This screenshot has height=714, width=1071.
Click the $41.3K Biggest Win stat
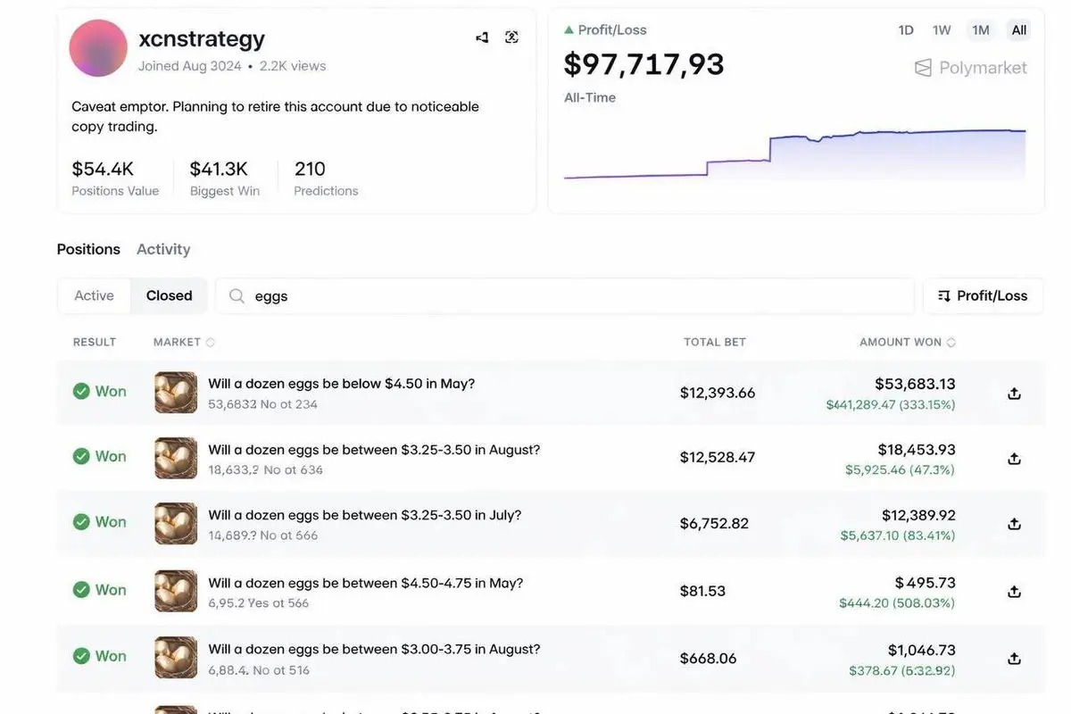pos(224,178)
